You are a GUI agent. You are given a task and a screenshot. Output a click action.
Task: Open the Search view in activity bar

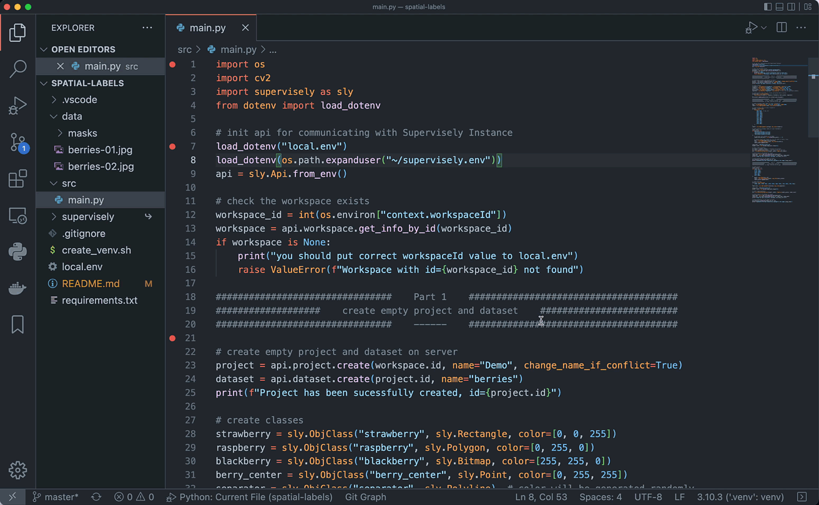[17, 69]
